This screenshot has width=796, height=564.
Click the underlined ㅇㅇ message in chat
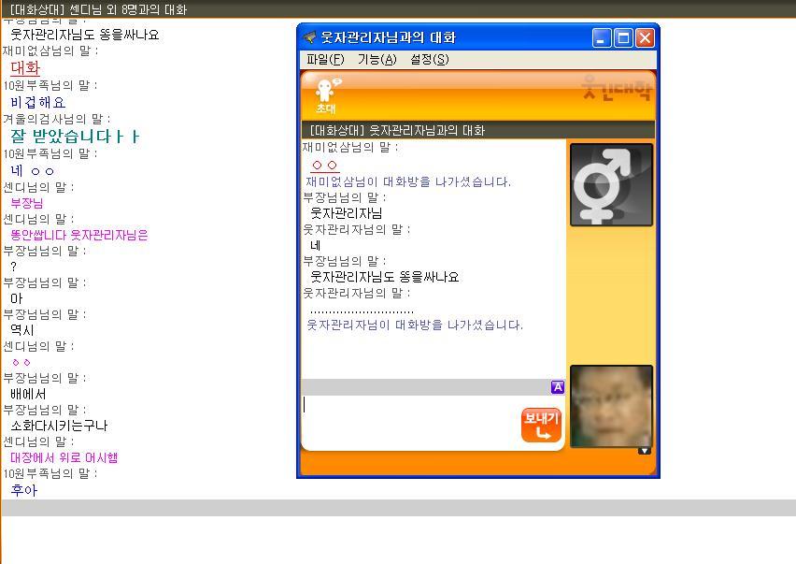tap(325, 166)
